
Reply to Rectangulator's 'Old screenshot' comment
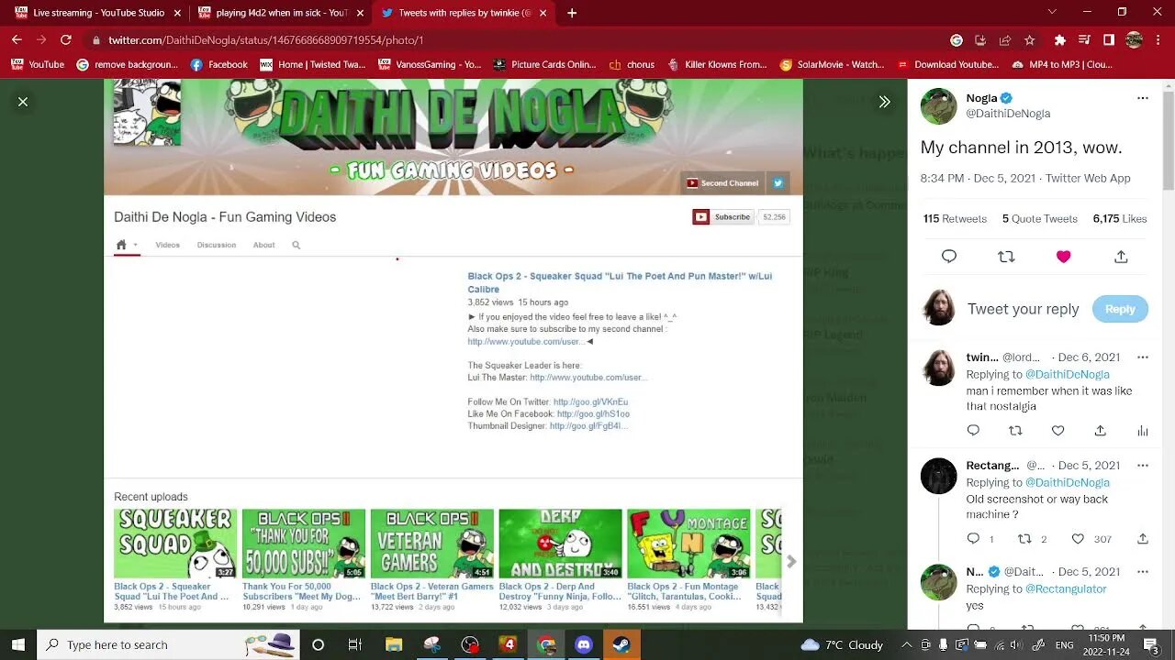973,539
